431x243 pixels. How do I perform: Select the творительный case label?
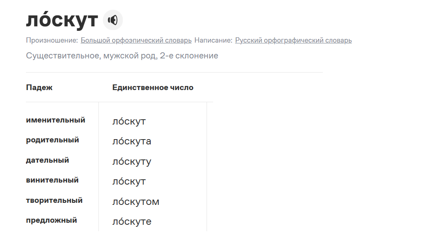[x=54, y=200]
